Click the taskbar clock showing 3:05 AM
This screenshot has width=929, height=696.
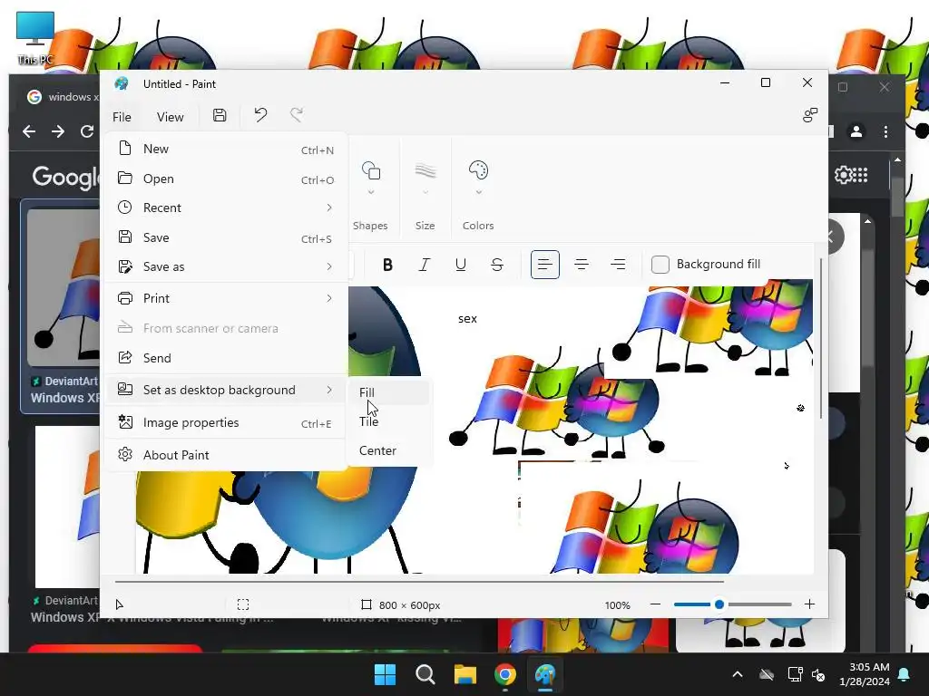865,674
